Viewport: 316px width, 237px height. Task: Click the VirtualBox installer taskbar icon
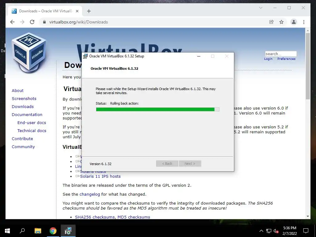(x=68, y=231)
